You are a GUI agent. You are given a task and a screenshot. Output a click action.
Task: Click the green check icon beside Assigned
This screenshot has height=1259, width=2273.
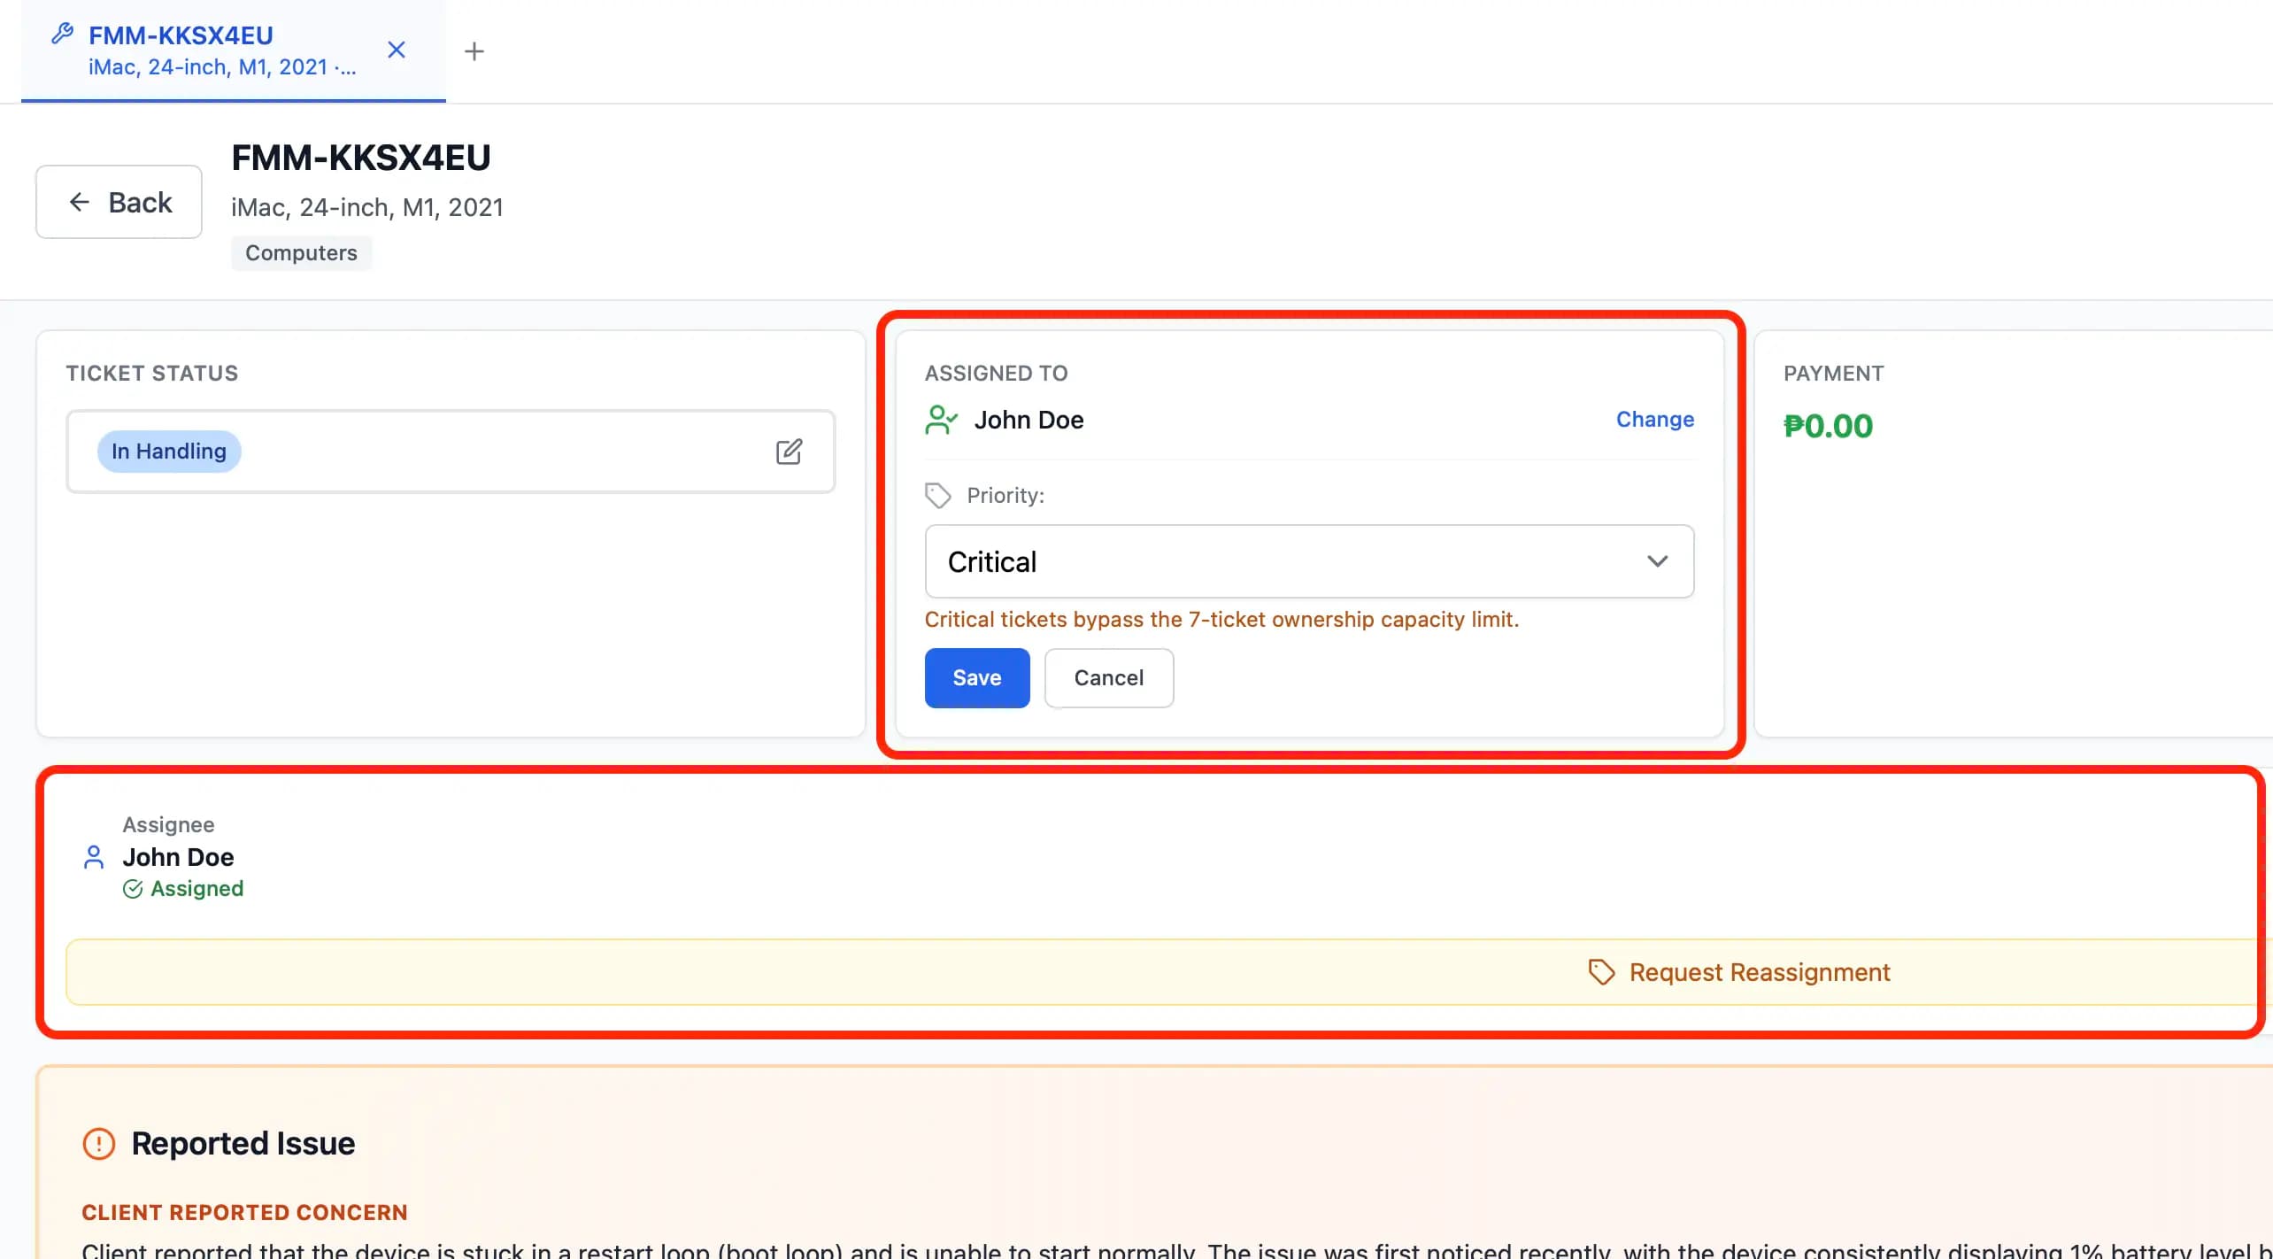[133, 889]
